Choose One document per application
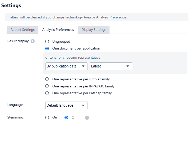Viewport: 194px width, 143px height. tap(47, 48)
